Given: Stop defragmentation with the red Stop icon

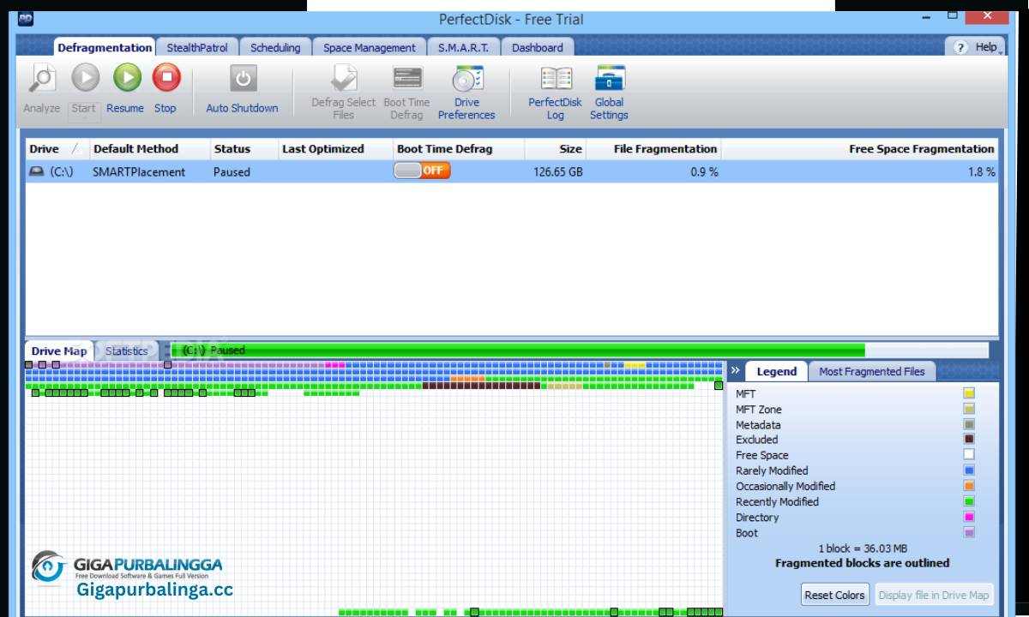Looking at the screenshot, I should point(166,79).
